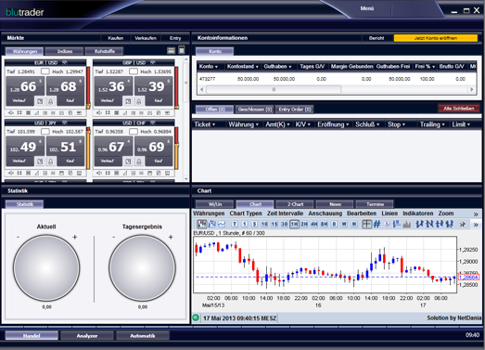Click the account table horizontal scrollbar
The width and height of the screenshot is (485, 350).
[x=274, y=89]
